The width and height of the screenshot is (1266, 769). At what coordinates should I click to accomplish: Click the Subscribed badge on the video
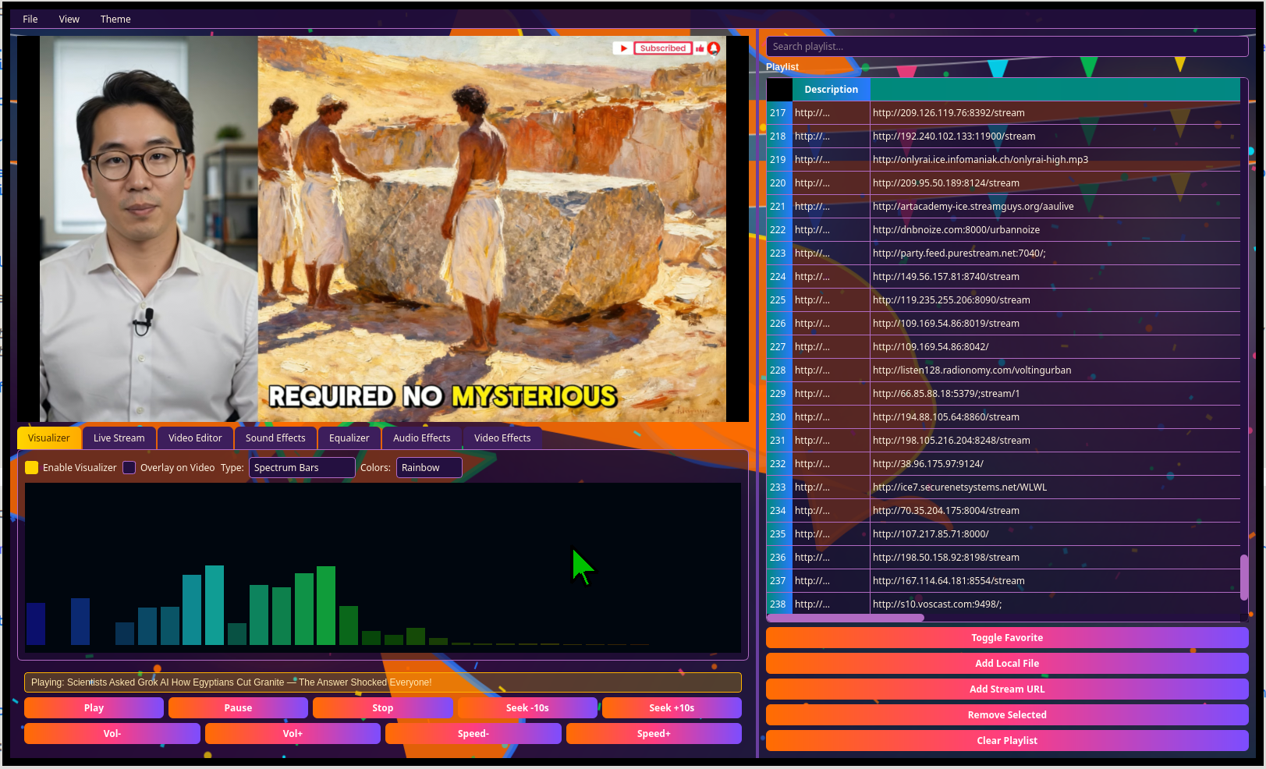click(663, 48)
